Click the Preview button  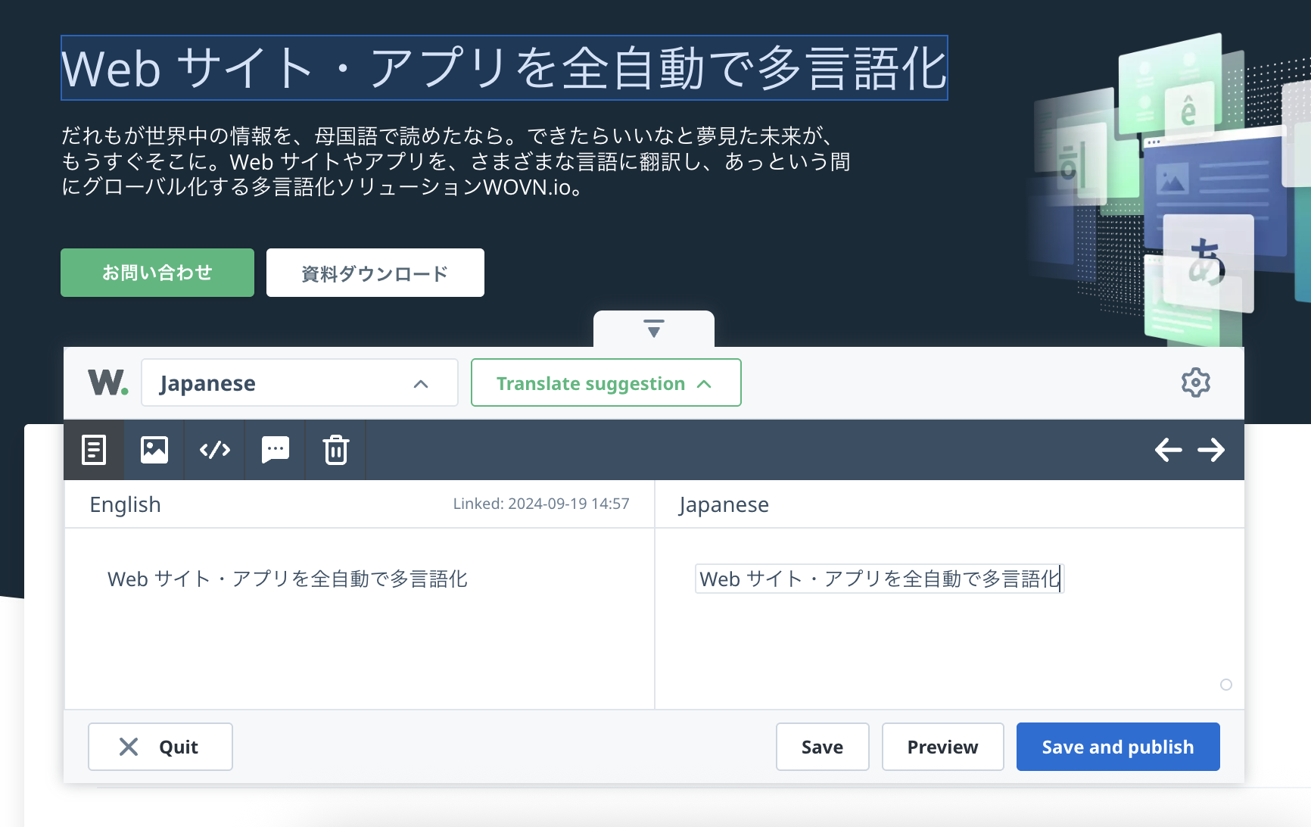click(x=942, y=747)
